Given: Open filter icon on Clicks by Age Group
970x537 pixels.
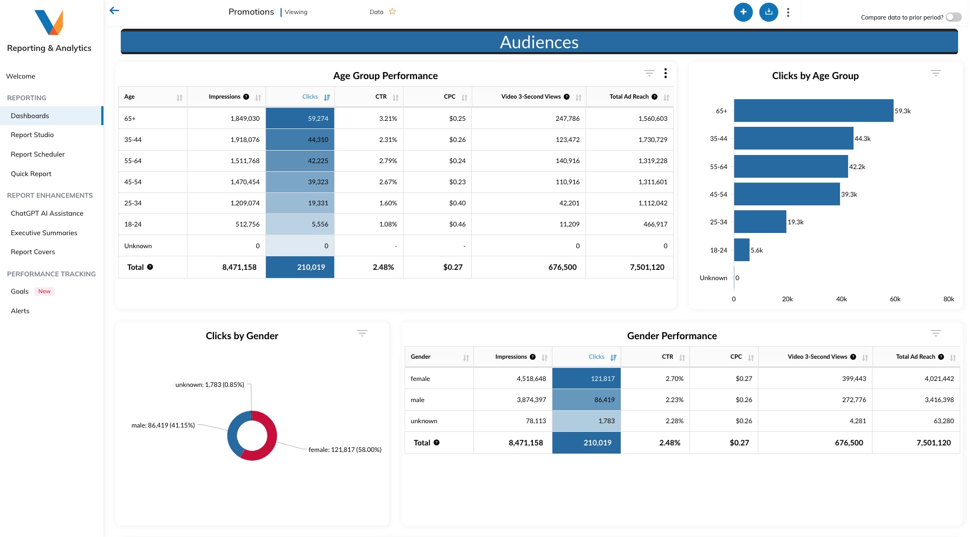Looking at the screenshot, I should [x=935, y=73].
